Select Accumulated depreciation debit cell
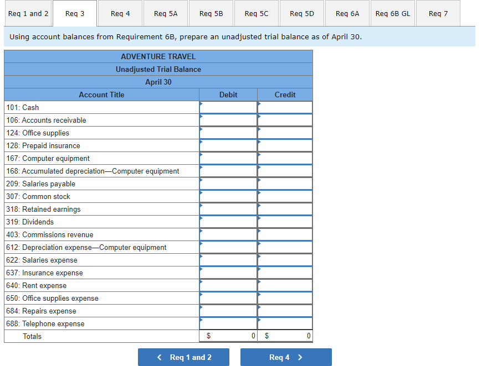Screen dimensions: 492x366 pos(228,171)
